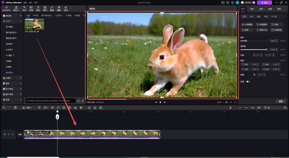Click the 透明度 (Opacity) slider handle

click(267, 50)
